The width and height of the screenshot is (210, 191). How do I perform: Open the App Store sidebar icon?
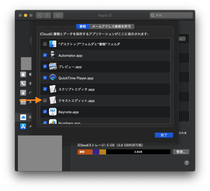point(23,126)
